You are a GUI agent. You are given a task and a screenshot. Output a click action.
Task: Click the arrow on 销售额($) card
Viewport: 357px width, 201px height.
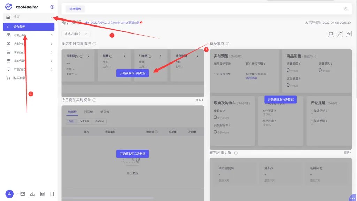click(x=88, y=56)
